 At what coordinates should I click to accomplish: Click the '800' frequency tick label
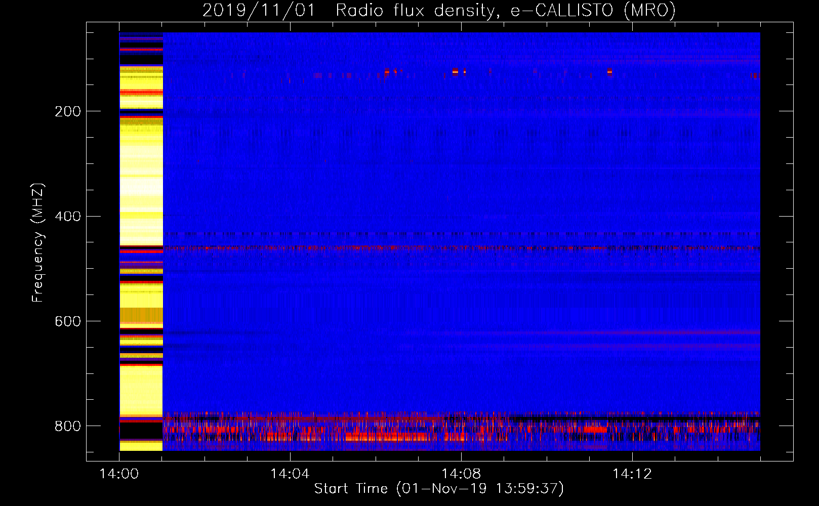coord(68,426)
